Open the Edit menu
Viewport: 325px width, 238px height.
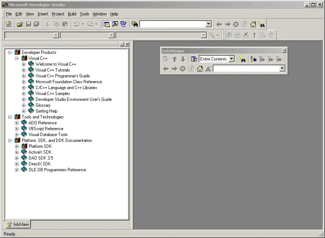[x=19, y=14]
